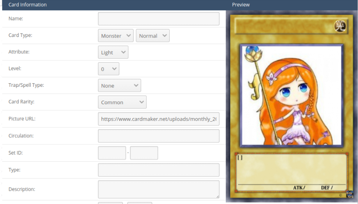This screenshot has height=204, width=358.
Task: Open the Normal subtype dropdown
Action: pyautogui.click(x=153, y=36)
